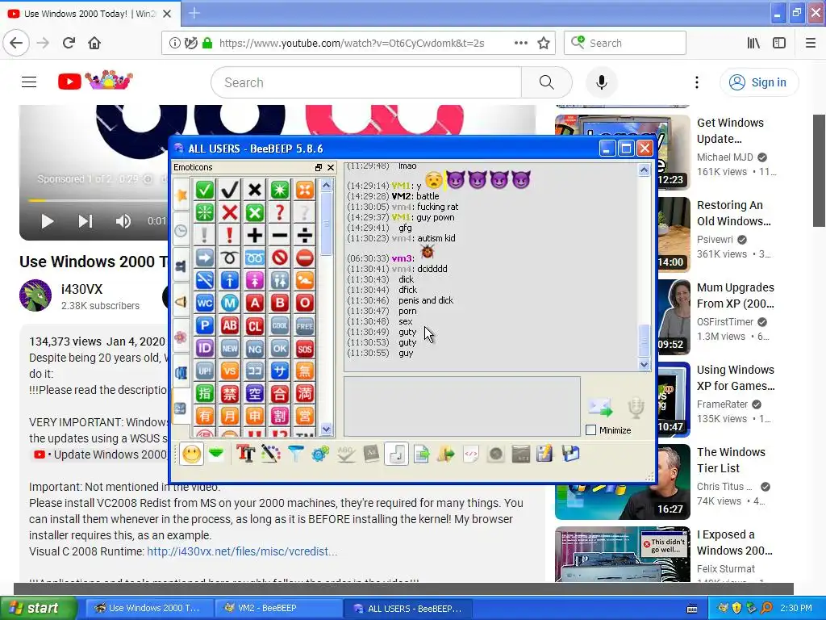
Task: Close the Emoticons panel
Action: click(330, 167)
